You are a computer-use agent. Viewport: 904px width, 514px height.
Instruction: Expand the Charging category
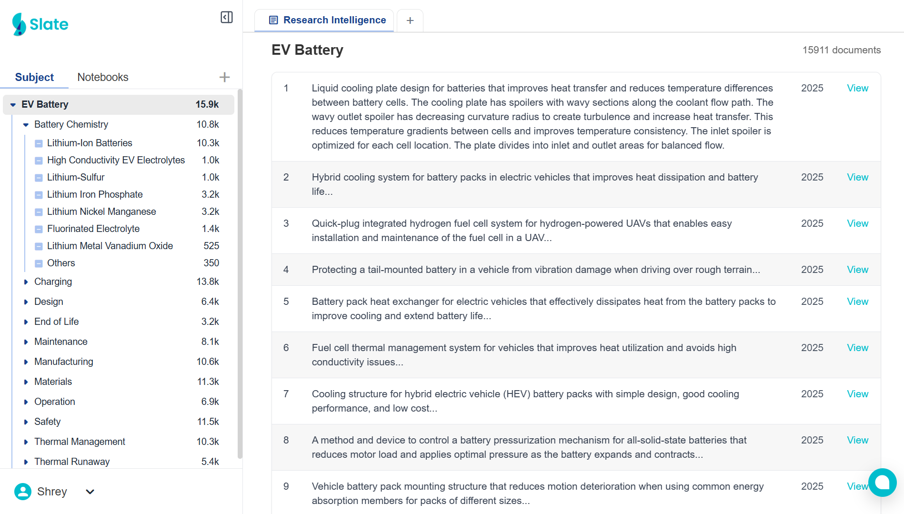click(26, 282)
